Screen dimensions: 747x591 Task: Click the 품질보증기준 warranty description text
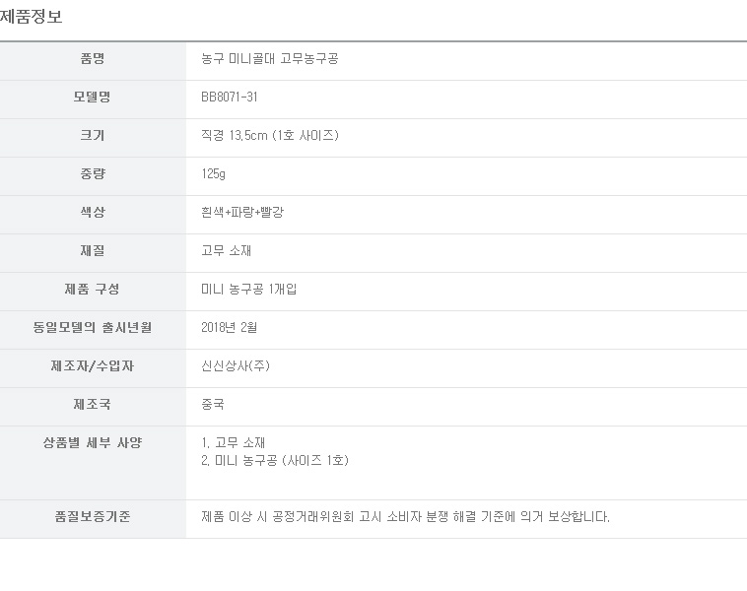click(405, 517)
